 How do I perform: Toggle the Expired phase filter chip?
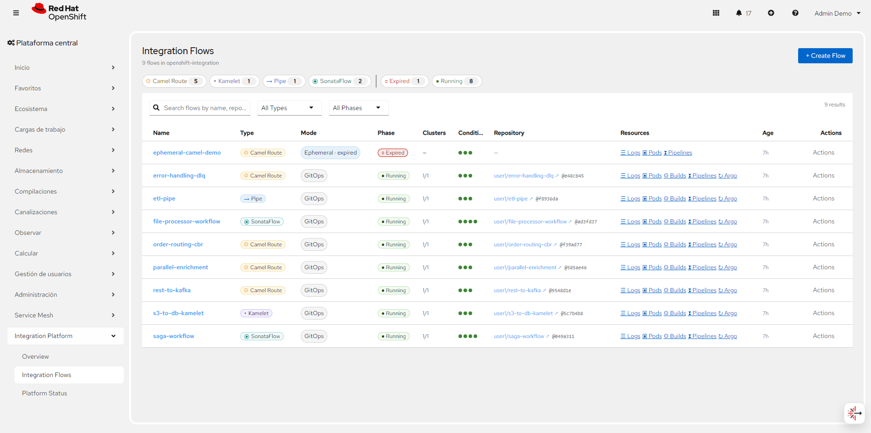pos(405,81)
